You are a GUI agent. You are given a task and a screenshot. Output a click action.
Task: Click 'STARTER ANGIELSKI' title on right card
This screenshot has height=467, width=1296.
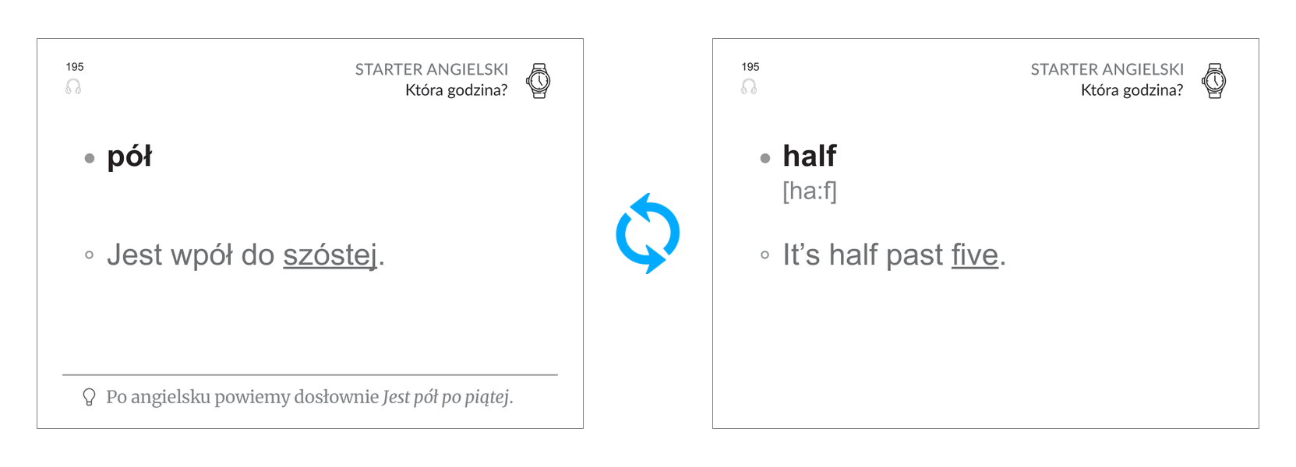(x=1107, y=69)
